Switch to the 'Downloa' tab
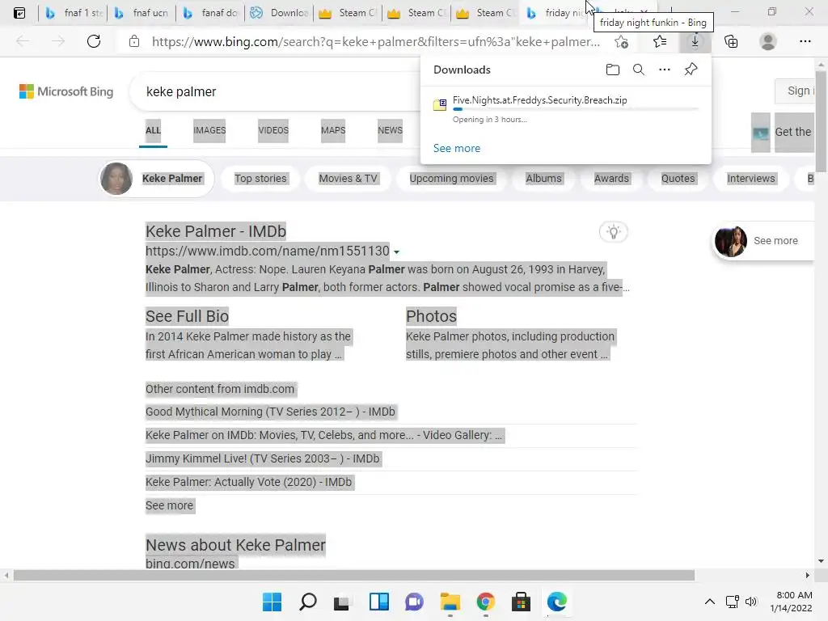The image size is (828, 621). [x=279, y=13]
